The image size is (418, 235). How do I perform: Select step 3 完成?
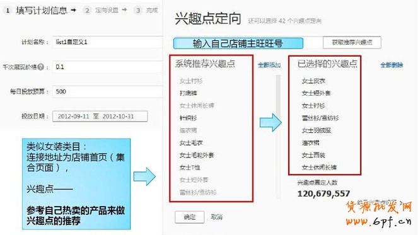pos(146,10)
